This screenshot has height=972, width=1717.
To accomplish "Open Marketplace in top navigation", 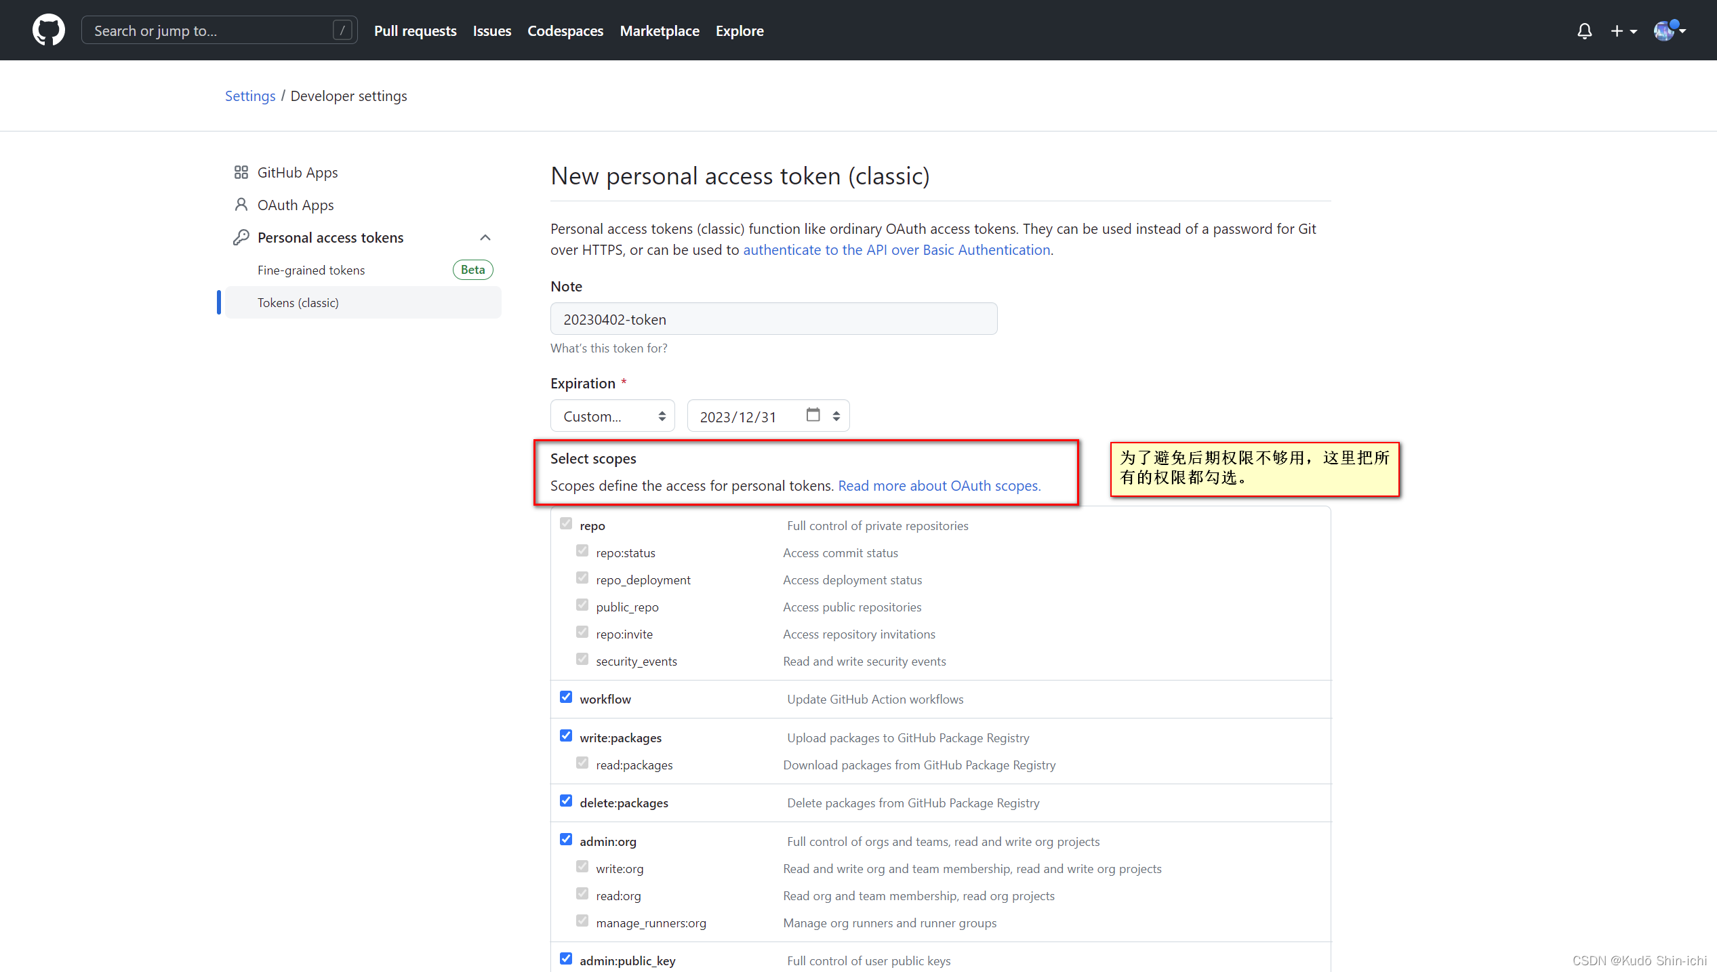I will 660,31.
